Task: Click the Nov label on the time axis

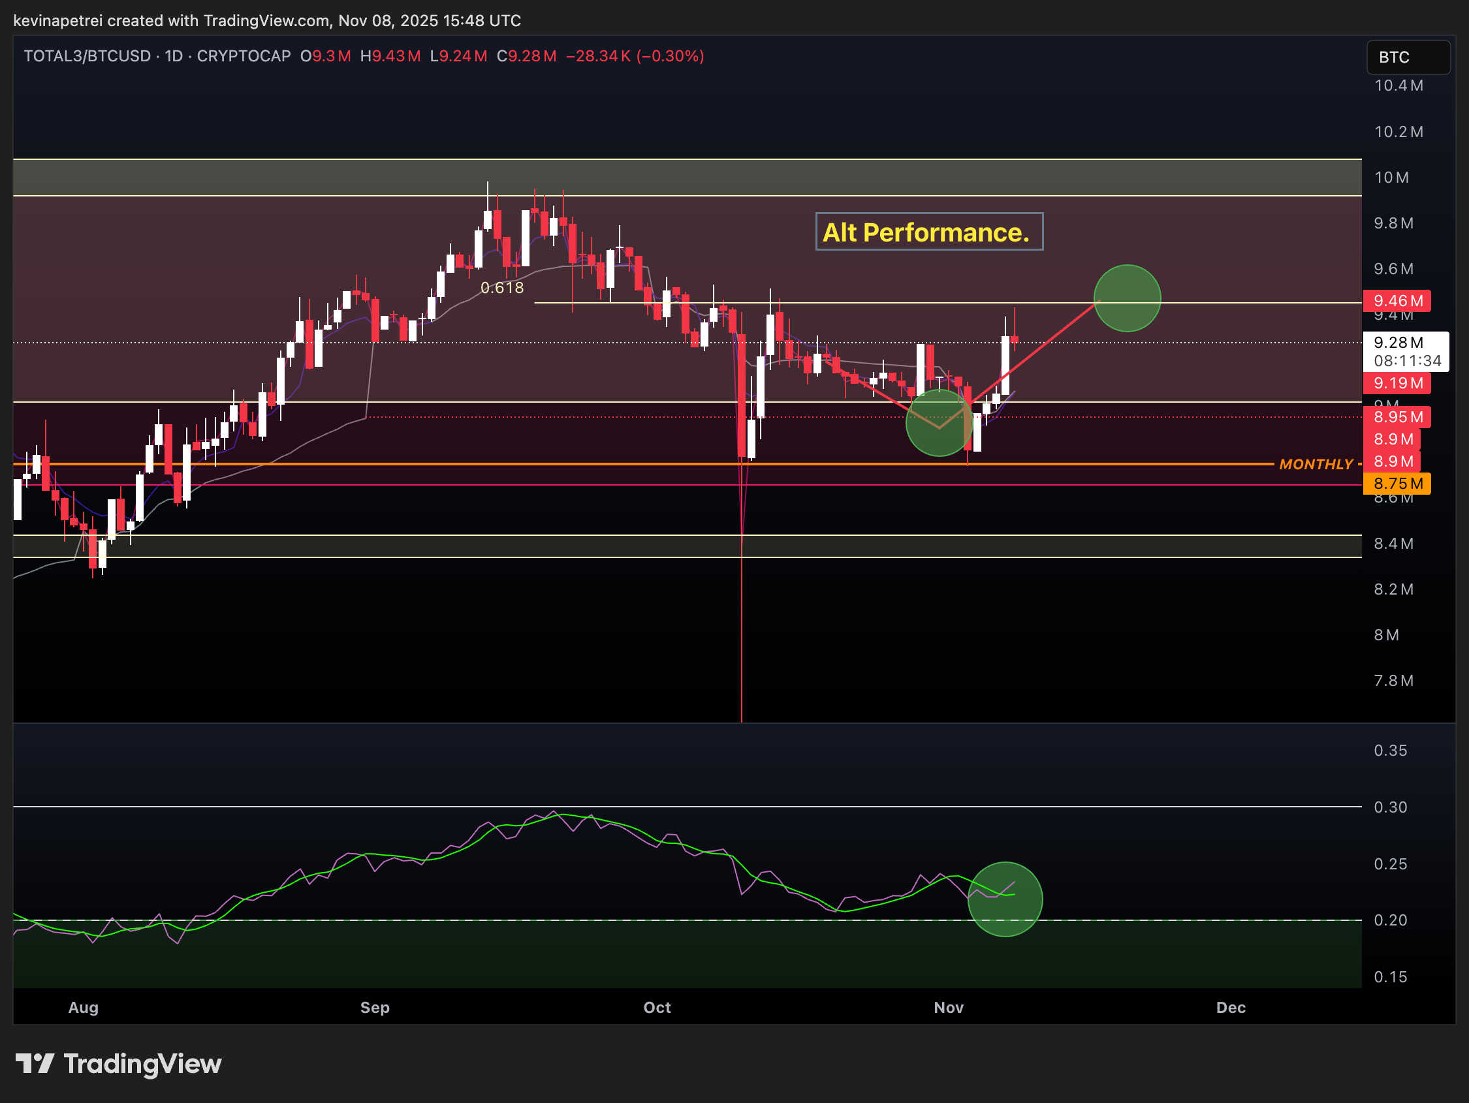Action: pyautogui.click(x=948, y=1007)
